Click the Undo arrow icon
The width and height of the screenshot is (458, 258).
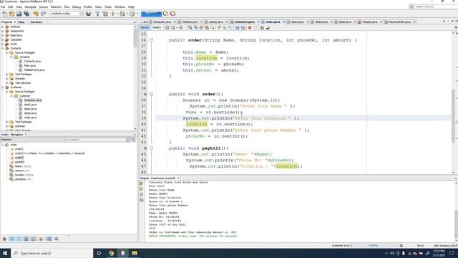click(x=36, y=14)
